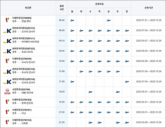Click the Sunday plane icon for TW155
Image resolution: width=166 pixels, height=128 pixels.
pos(127,122)
